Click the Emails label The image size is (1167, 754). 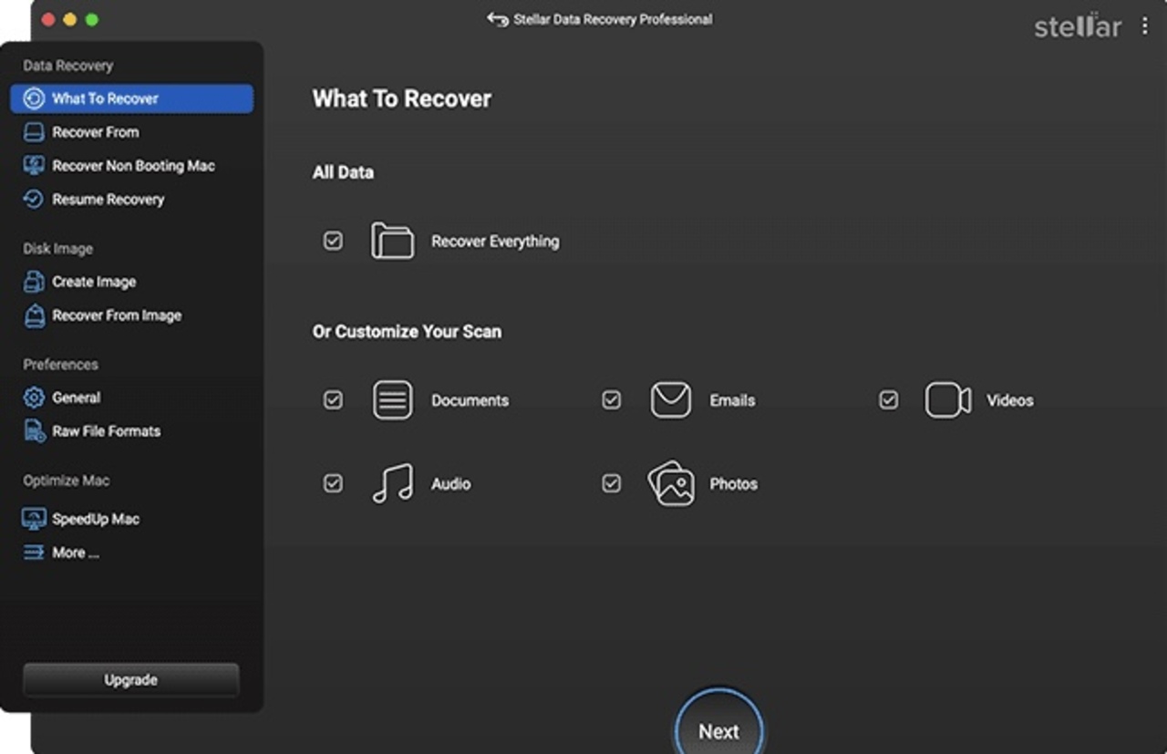tap(733, 400)
